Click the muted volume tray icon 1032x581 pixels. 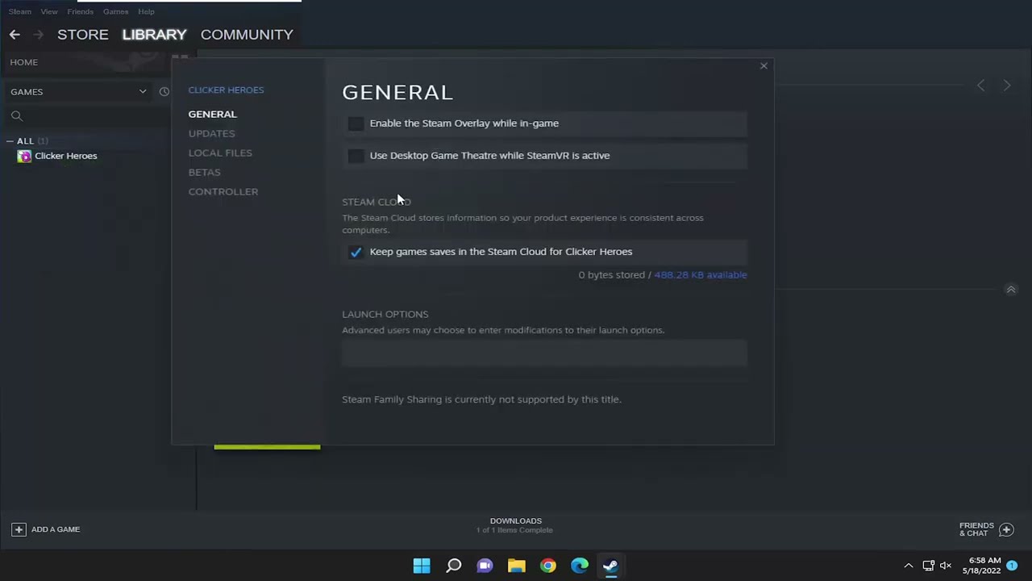[x=946, y=566]
